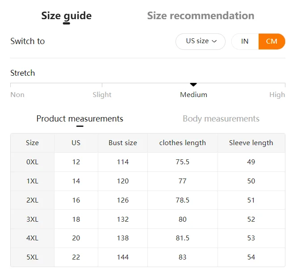Click the 0XL size row
This screenshot has width=293, height=276.
[32, 162]
